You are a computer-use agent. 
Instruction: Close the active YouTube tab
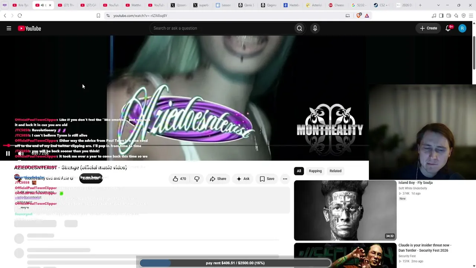click(x=50, y=5)
